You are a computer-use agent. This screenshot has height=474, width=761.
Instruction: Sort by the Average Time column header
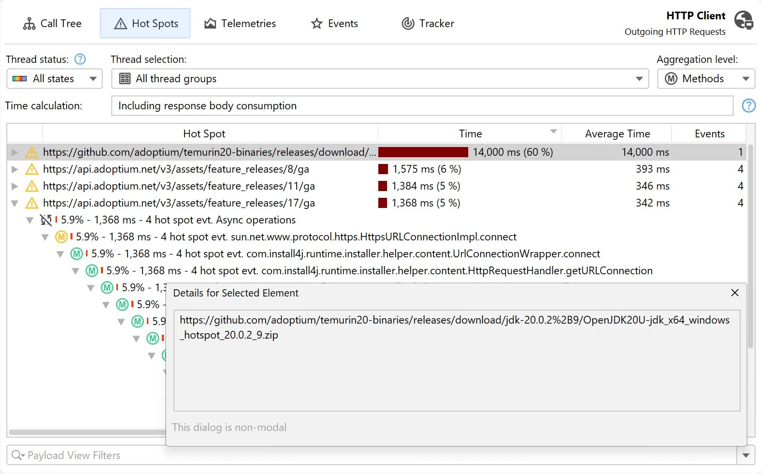pos(617,133)
